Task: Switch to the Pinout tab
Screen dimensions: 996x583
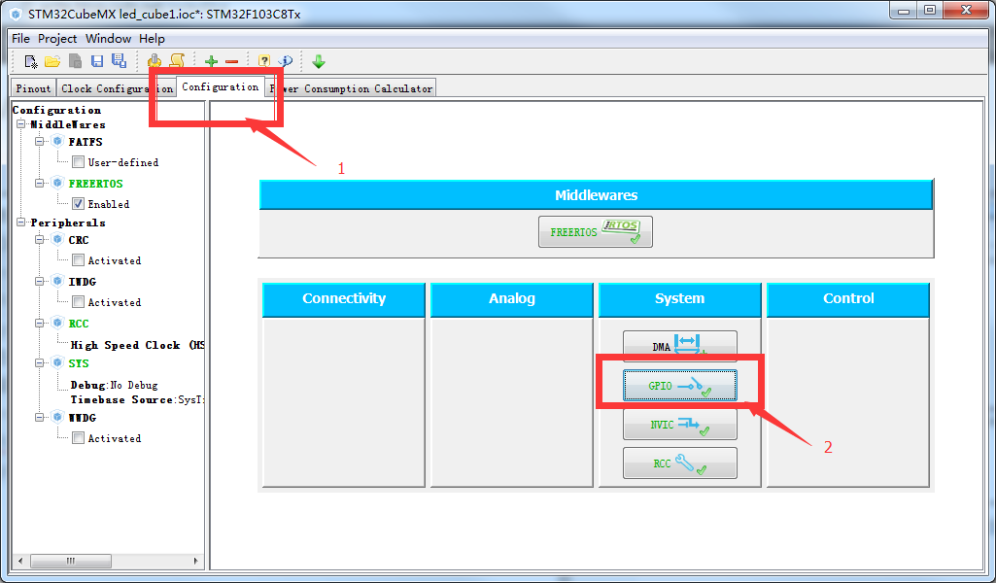Action: click(x=32, y=87)
